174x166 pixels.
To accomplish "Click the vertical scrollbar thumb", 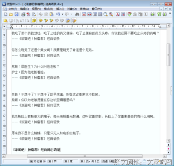I will click(168, 55).
